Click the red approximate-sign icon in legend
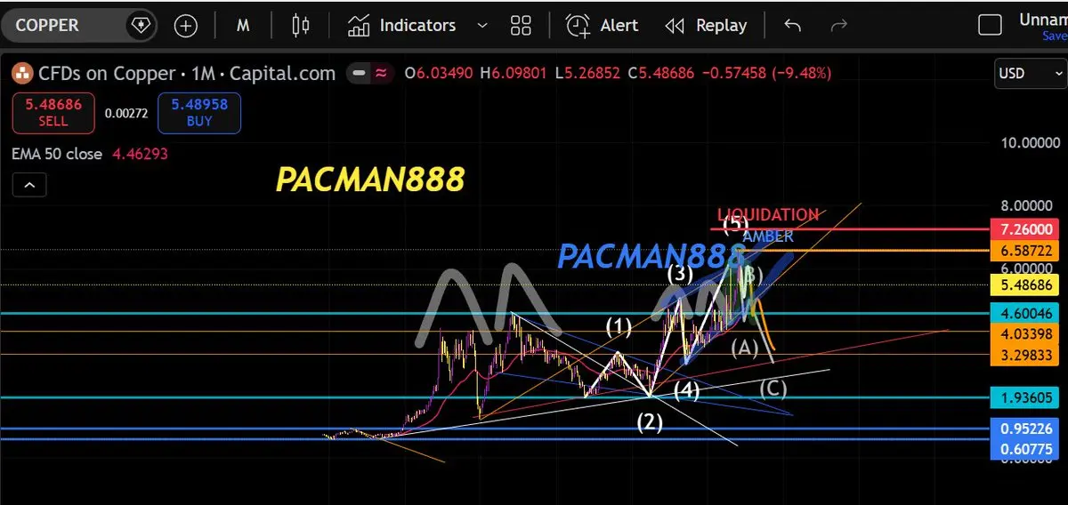The height and width of the screenshot is (505, 1068). [381, 73]
